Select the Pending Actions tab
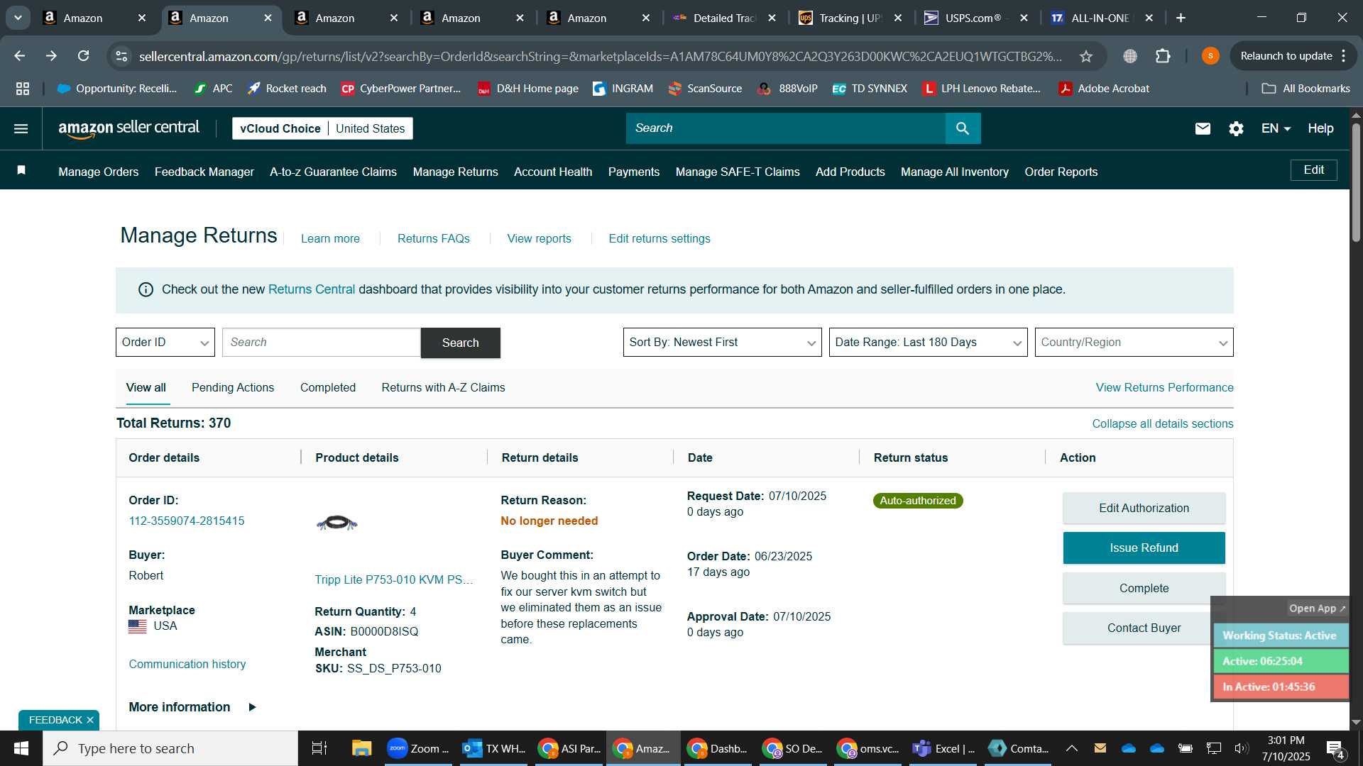Image resolution: width=1363 pixels, height=766 pixels. coord(233,388)
